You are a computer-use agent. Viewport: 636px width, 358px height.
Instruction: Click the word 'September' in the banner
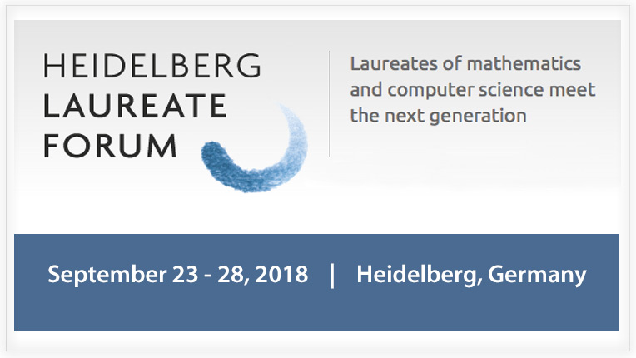coord(107,276)
